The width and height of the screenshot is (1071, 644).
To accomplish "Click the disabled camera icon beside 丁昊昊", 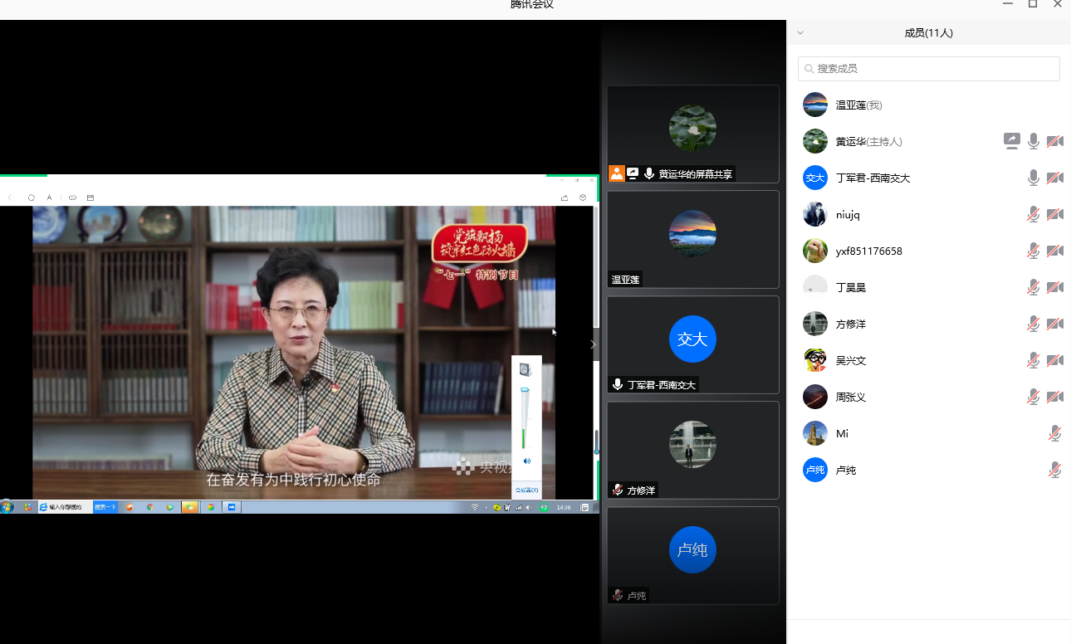I will tap(1054, 287).
